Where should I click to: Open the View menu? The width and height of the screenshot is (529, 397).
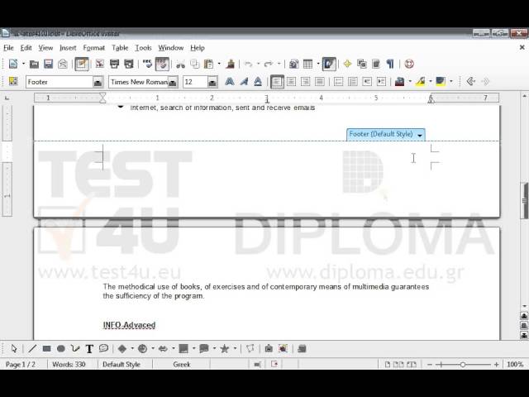coord(45,48)
